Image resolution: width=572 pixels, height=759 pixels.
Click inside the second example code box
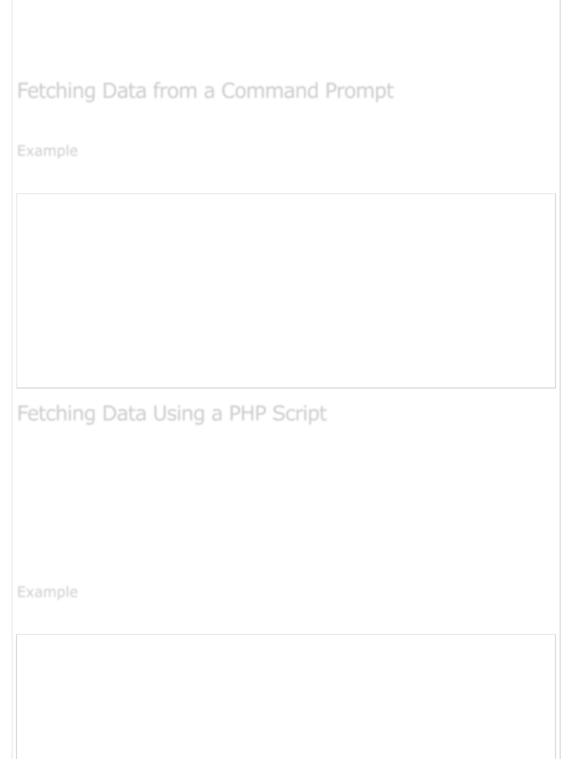tap(286, 697)
